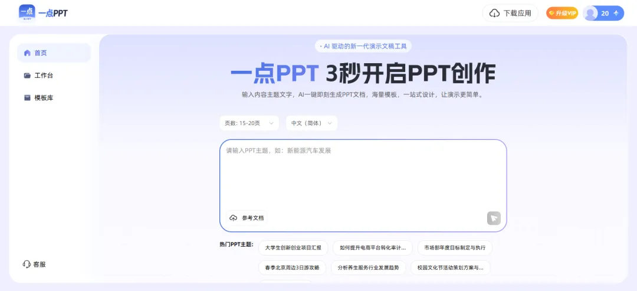
Task: Click the sparkle credits icon next to 20
Action: 616,14
